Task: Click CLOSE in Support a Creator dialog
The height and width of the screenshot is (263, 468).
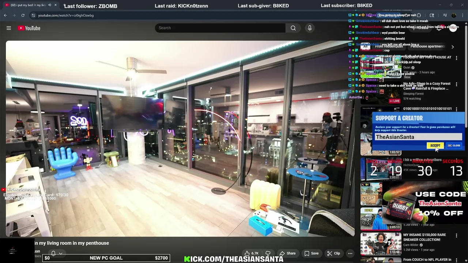Action: click(454, 145)
